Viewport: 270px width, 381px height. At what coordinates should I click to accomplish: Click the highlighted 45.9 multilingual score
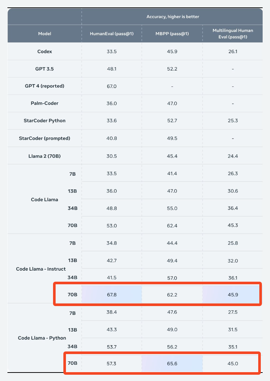(233, 295)
